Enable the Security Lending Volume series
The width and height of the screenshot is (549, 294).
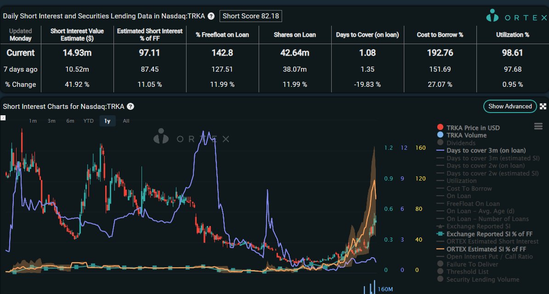coord(478,279)
